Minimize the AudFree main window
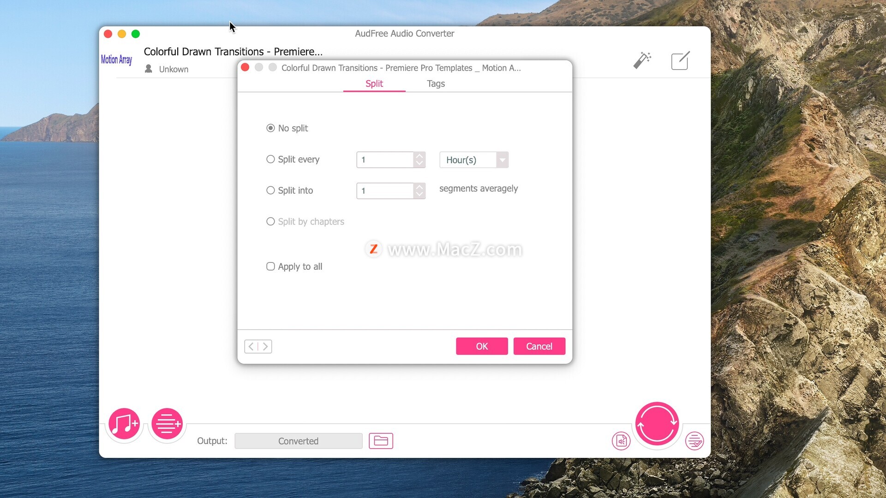886x498 pixels. coord(122,34)
